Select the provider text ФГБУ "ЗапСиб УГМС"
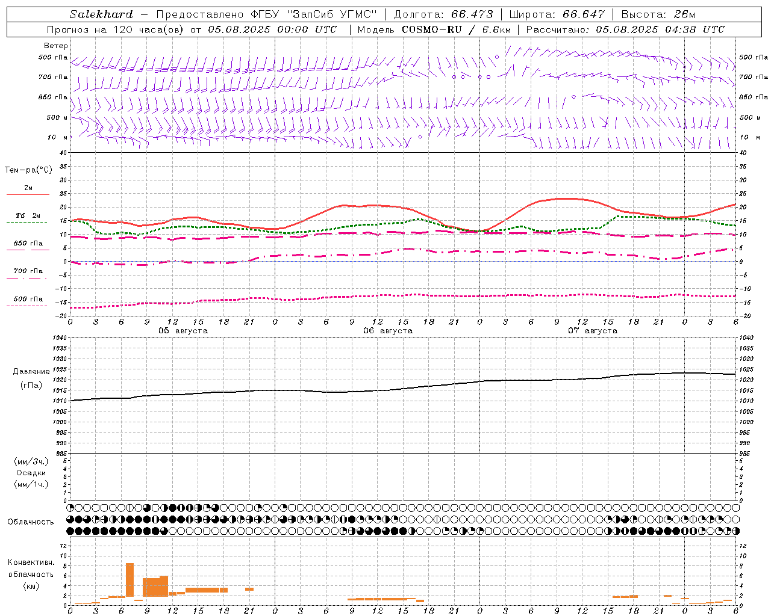This screenshot has width=771, height=616. pyautogui.click(x=313, y=14)
